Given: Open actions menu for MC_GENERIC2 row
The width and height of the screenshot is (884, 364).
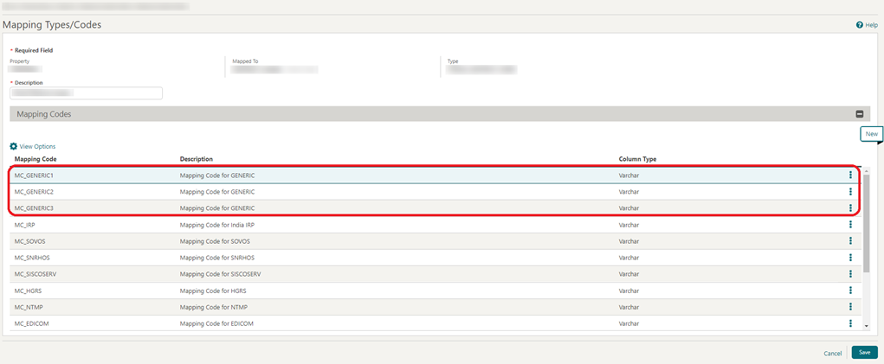Looking at the screenshot, I should 850,192.
